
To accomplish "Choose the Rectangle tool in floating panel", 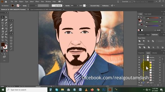I will tap(11, 38).
